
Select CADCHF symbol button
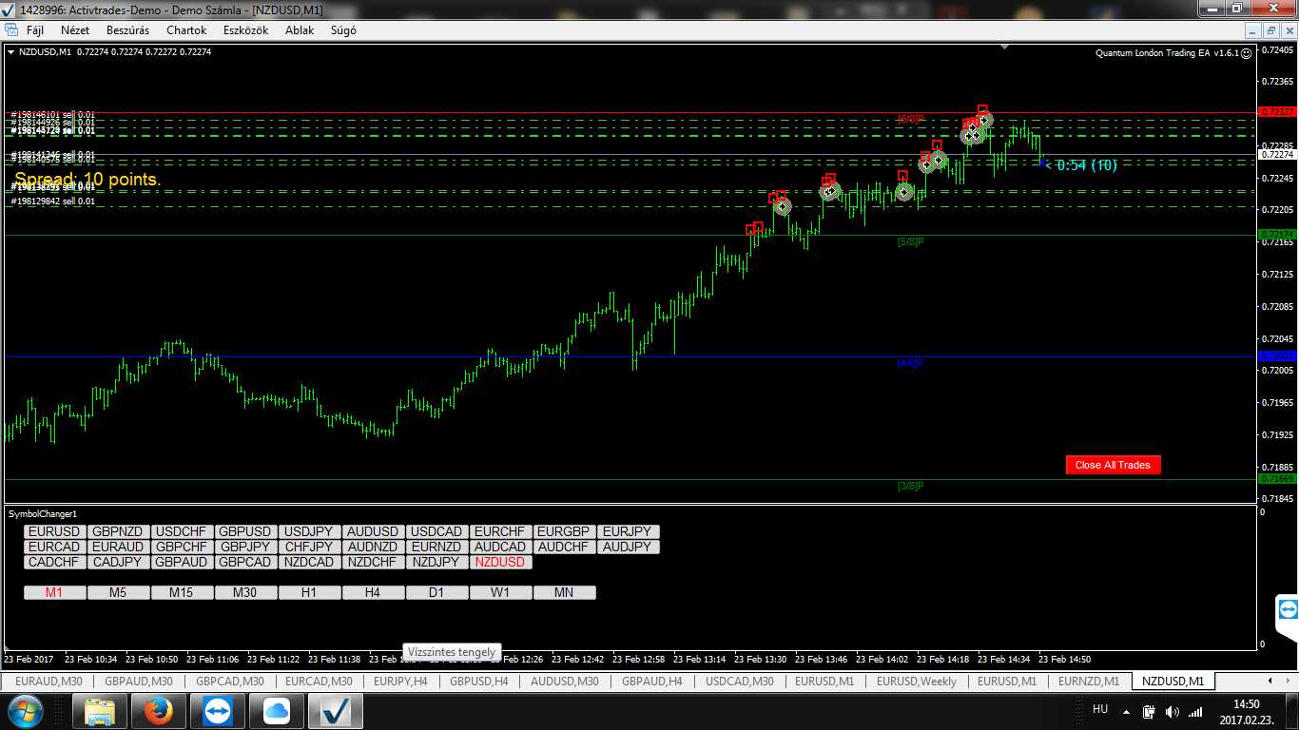55,563
